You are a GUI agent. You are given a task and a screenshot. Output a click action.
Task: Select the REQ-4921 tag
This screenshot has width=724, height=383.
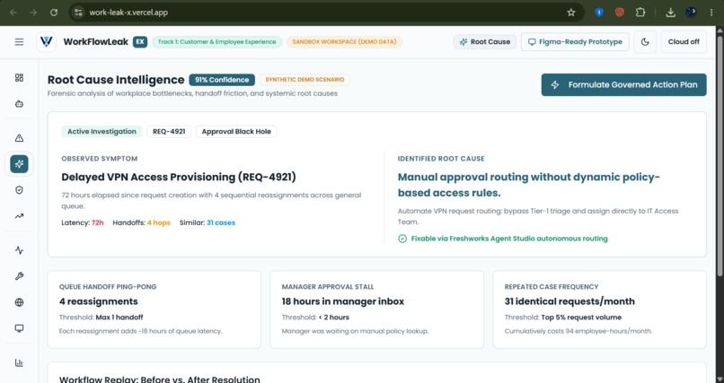click(169, 131)
